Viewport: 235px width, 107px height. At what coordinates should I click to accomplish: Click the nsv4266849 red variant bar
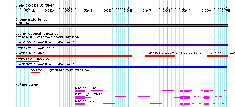click(160, 56)
